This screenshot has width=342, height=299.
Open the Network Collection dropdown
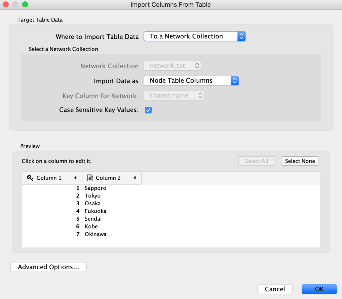pos(172,66)
